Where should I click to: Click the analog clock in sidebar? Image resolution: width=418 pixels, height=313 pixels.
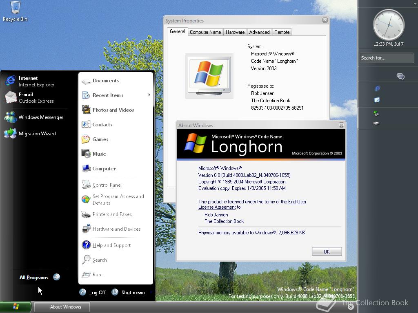click(389, 25)
